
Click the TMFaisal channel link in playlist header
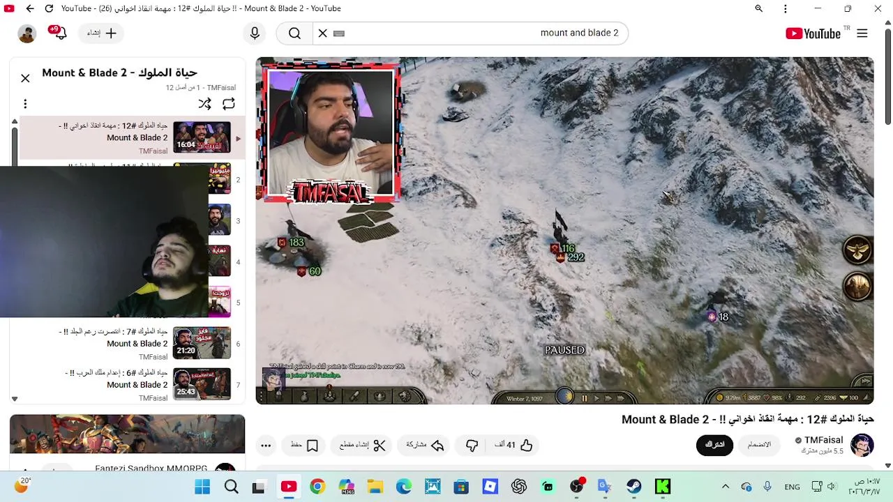(x=221, y=88)
